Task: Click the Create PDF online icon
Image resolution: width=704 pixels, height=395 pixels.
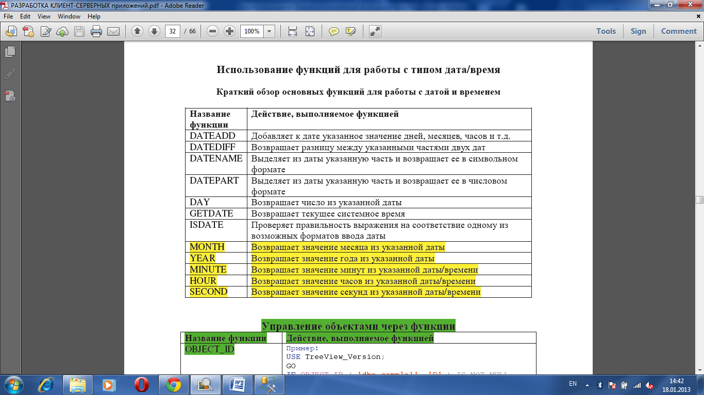Action: pos(28,31)
